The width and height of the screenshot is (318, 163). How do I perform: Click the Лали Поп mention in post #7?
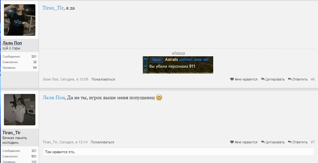(x=53, y=98)
